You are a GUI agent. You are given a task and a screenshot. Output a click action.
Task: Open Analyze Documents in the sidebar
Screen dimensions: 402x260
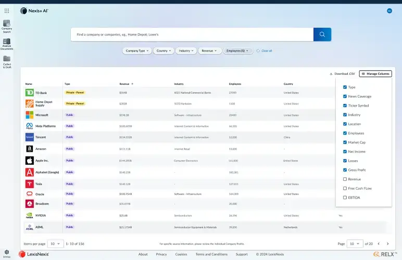tap(7, 44)
